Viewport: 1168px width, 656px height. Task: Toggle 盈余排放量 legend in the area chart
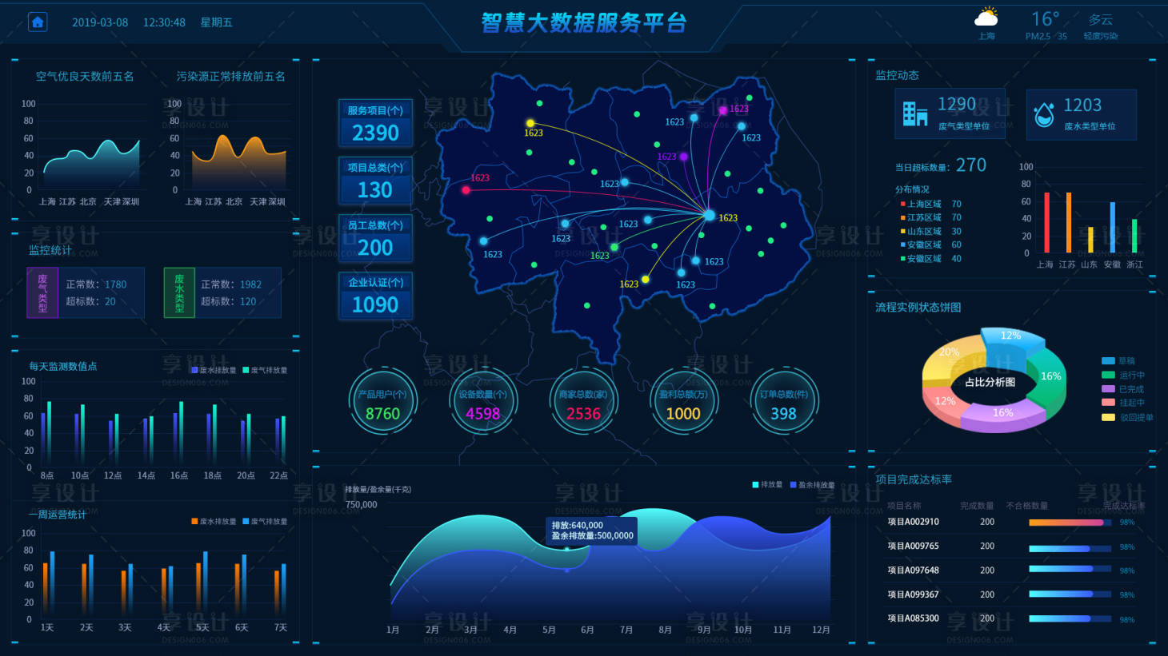coord(812,485)
